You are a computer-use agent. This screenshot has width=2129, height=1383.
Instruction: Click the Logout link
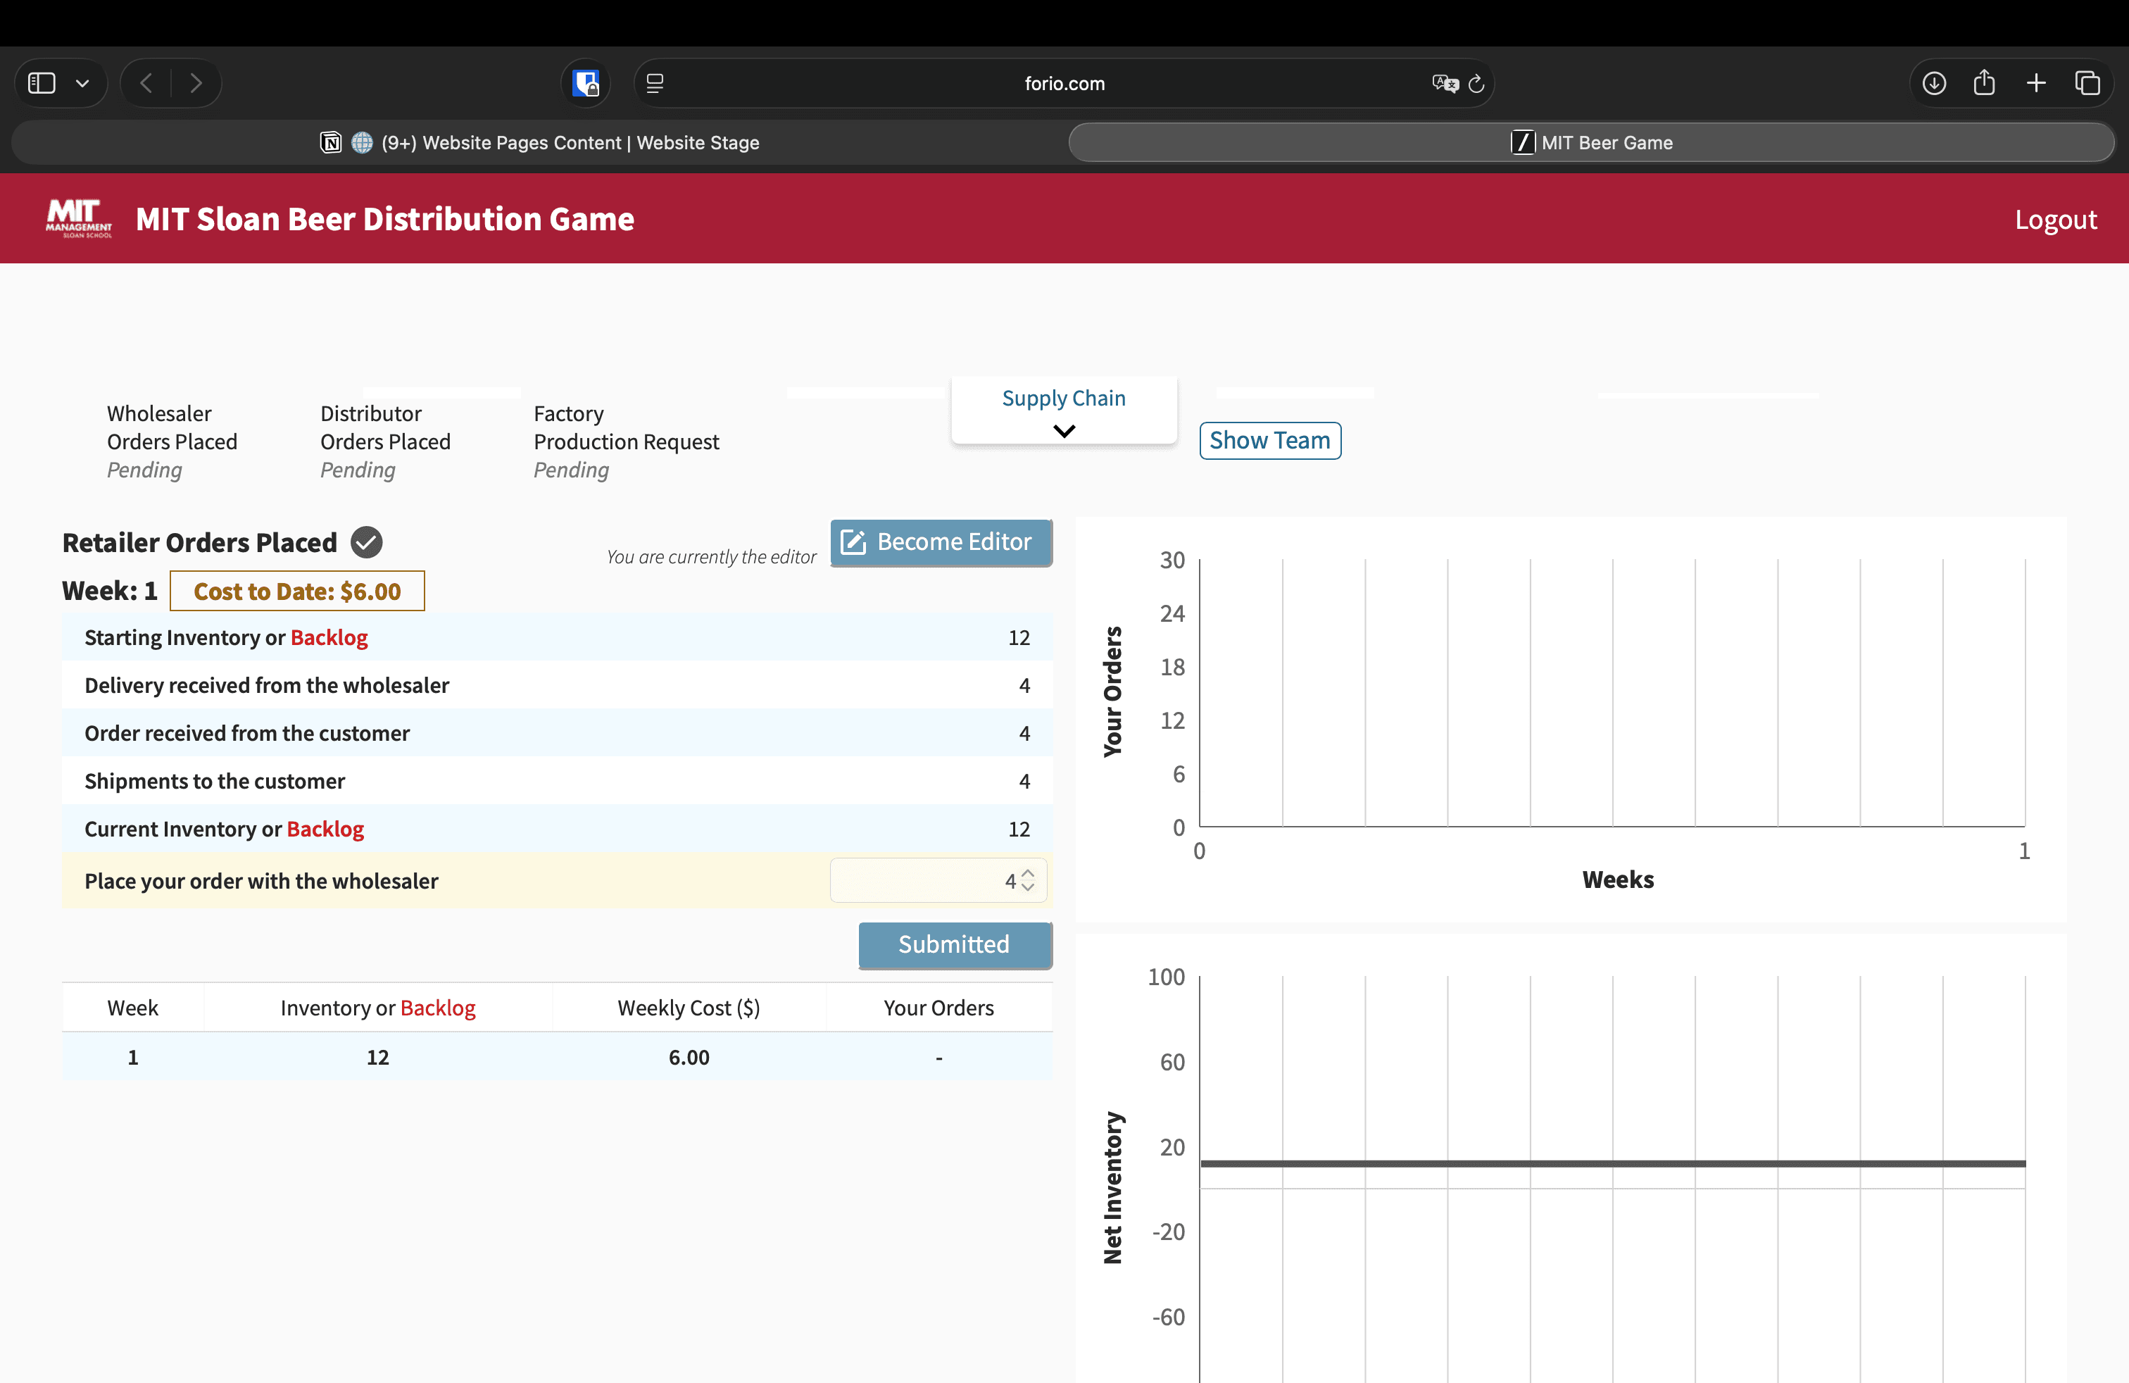[x=2055, y=219]
